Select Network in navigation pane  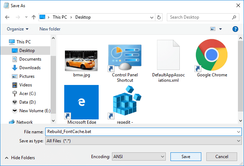click(21, 122)
